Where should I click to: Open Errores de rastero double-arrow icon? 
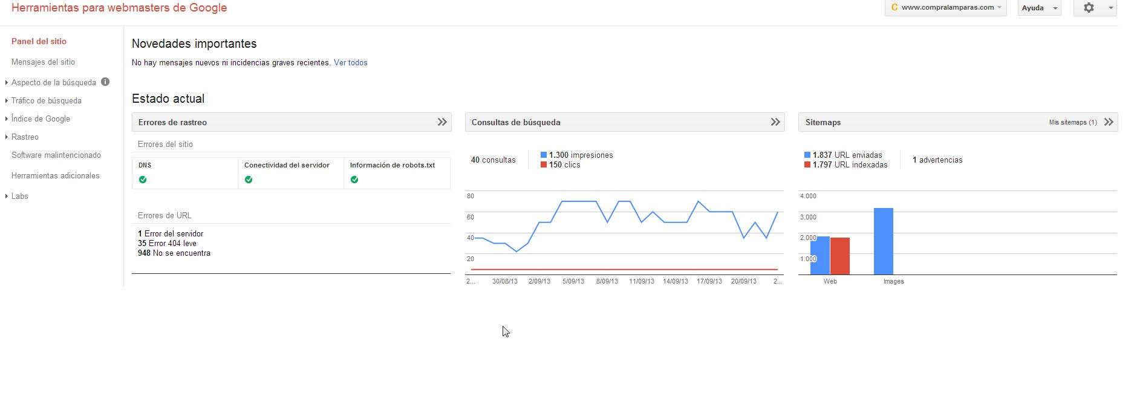(x=442, y=122)
